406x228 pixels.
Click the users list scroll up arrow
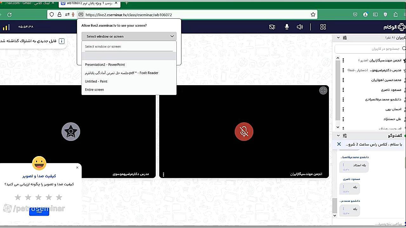338,58
